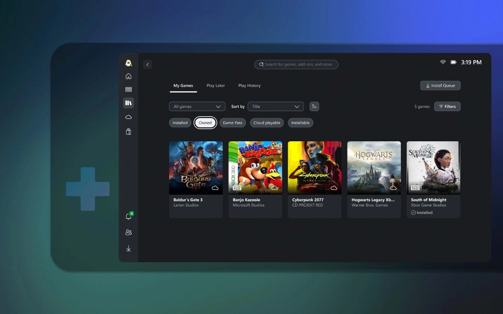Click the 3:19 PM clock
Image resolution: width=503 pixels, height=314 pixels.
pos(471,62)
